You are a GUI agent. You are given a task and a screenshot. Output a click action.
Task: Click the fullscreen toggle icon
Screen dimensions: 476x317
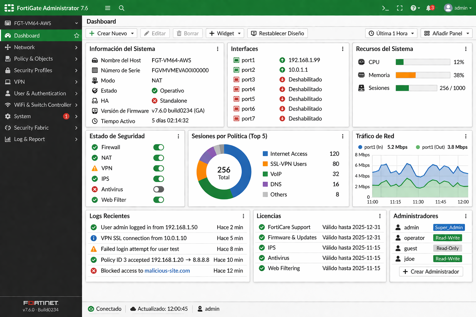pyautogui.click(x=400, y=8)
